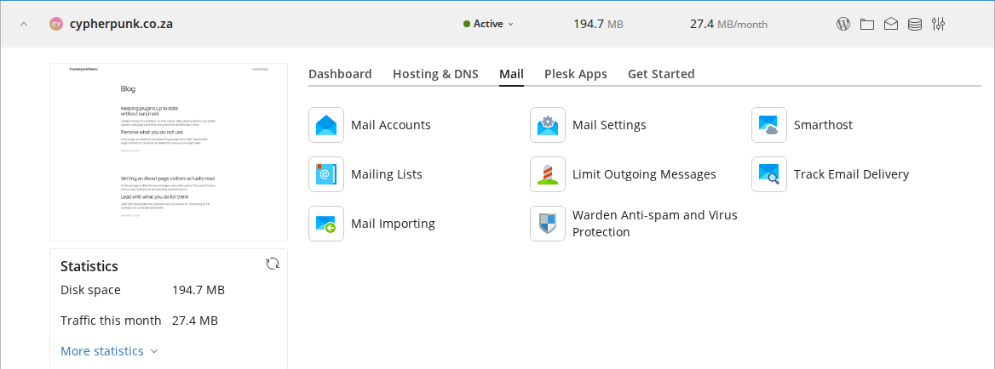
Task: Click the Mailing Lists address book icon
Action: (326, 174)
